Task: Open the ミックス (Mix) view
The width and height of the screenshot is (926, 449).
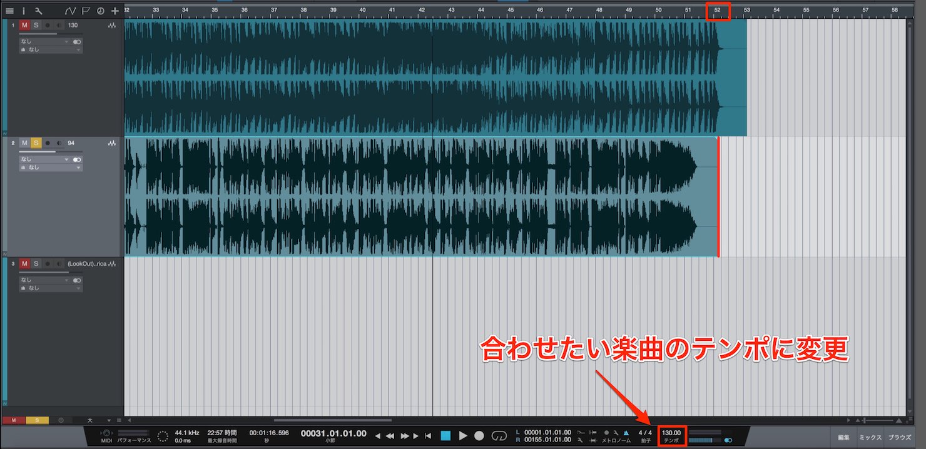Action: 870,437
